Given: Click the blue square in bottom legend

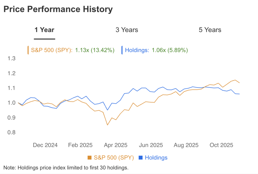Looking at the screenshot, I should click(x=140, y=158).
